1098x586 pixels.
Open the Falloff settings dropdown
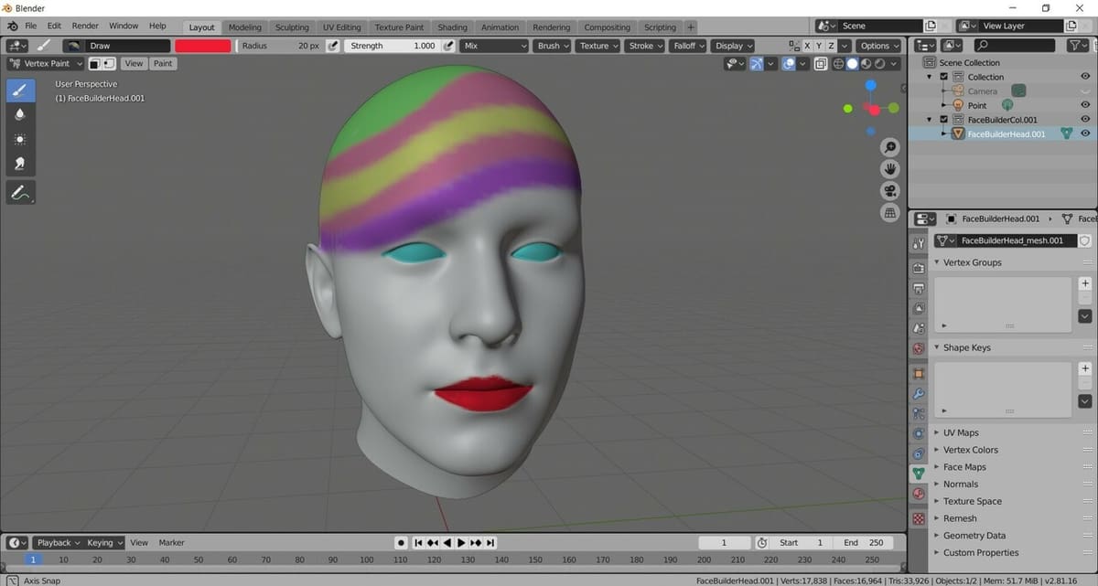coord(689,46)
